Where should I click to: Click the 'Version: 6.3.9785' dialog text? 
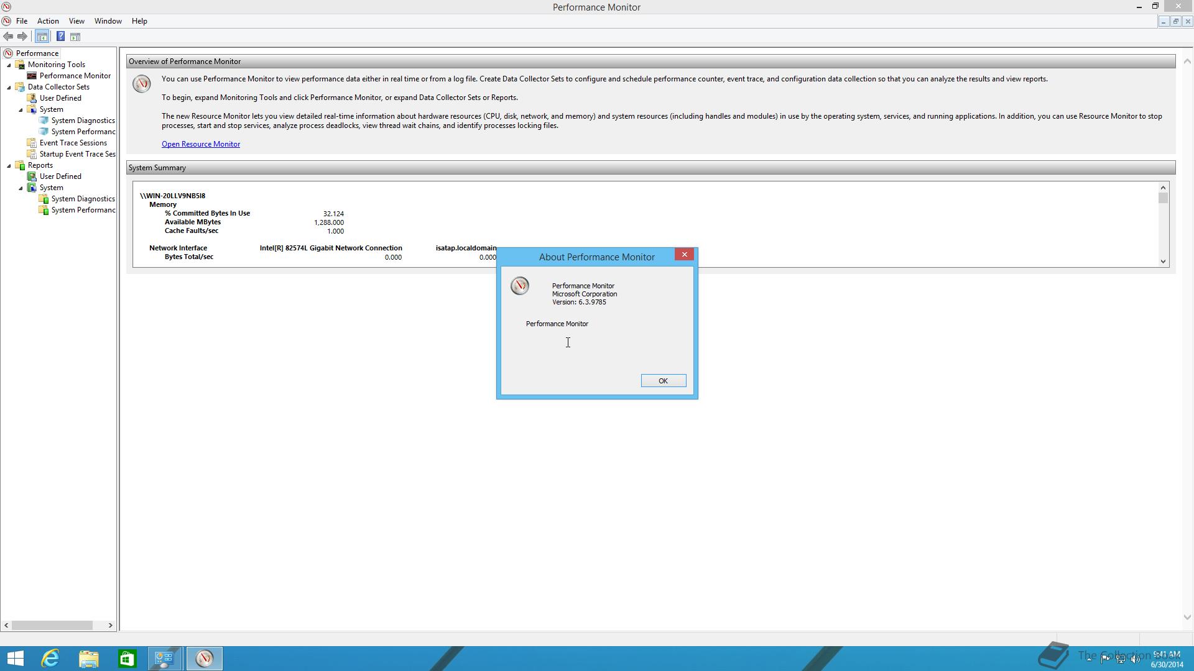tap(579, 302)
